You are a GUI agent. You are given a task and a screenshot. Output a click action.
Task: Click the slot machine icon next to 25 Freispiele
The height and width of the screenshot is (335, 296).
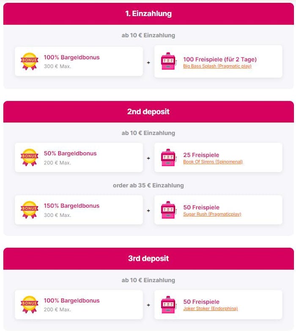pos(168,158)
